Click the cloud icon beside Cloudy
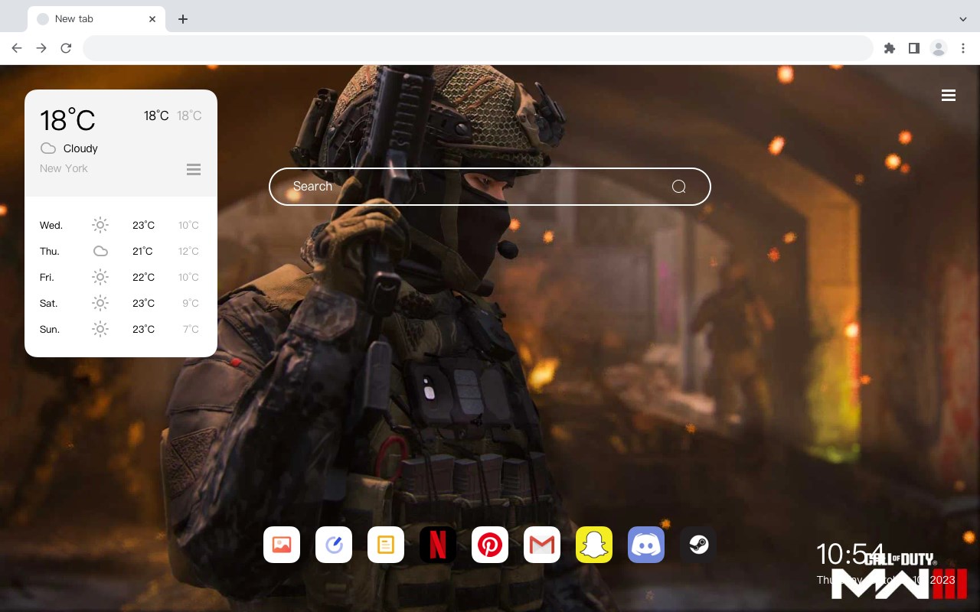Screen dimensions: 980x612 tap(48, 148)
